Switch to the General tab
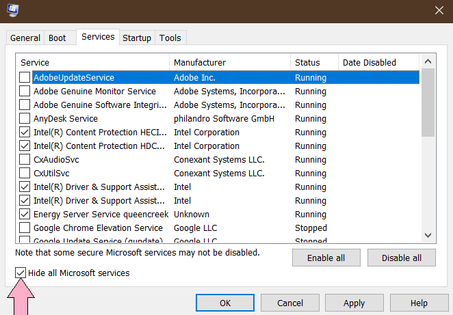 click(x=25, y=38)
